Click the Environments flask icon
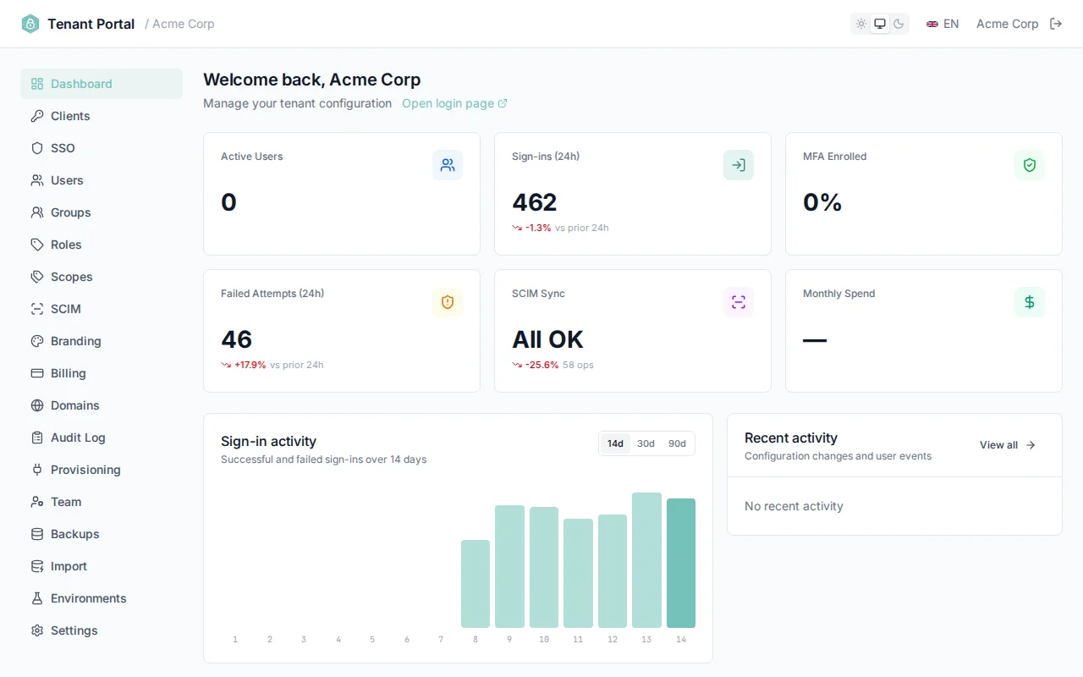1083x677 pixels. click(x=37, y=598)
